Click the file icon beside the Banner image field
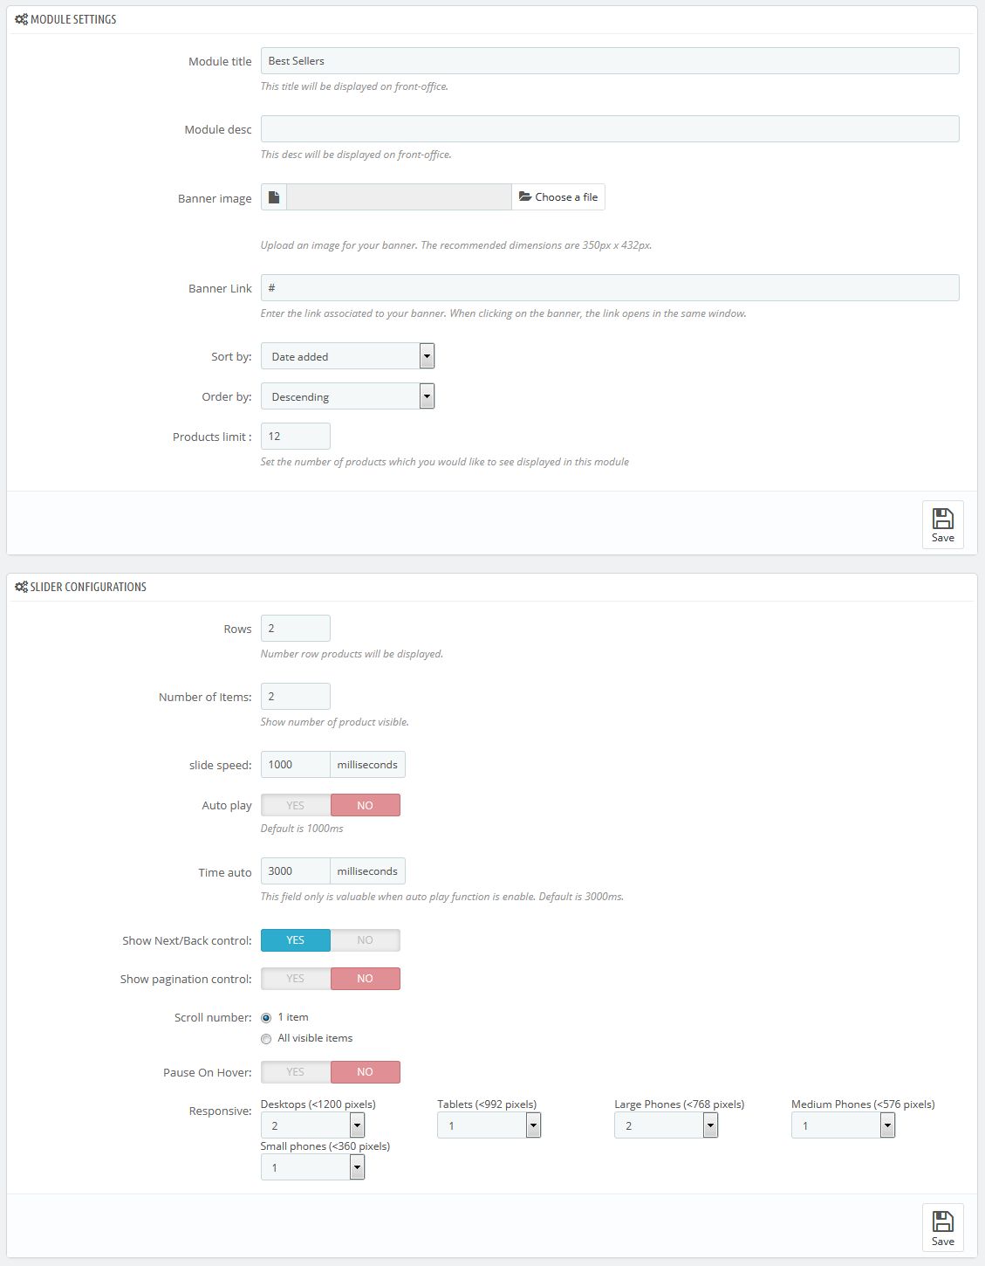Screen dimensions: 985x1266 [x=274, y=197]
